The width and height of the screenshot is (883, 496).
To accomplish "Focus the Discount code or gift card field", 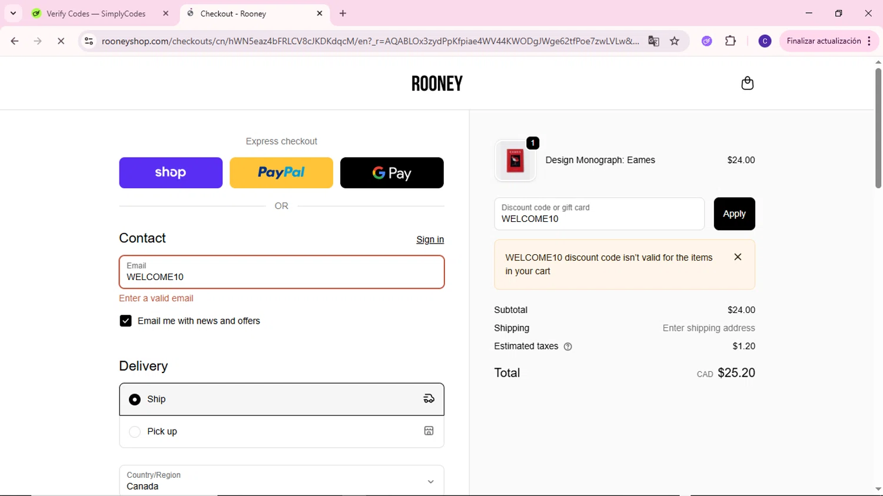I will point(599,214).
